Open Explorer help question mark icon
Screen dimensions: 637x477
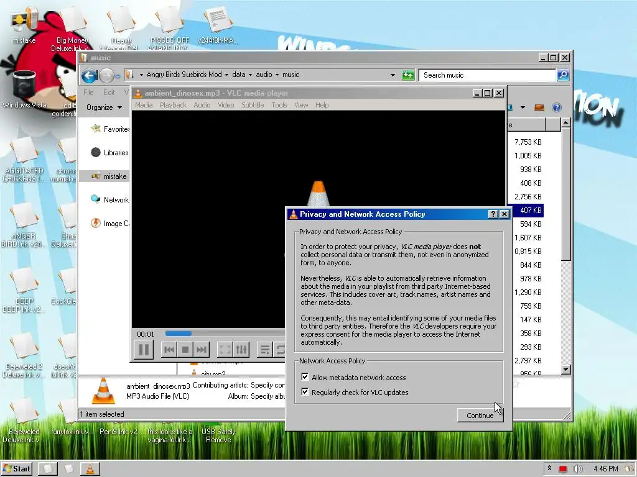point(557,107)
